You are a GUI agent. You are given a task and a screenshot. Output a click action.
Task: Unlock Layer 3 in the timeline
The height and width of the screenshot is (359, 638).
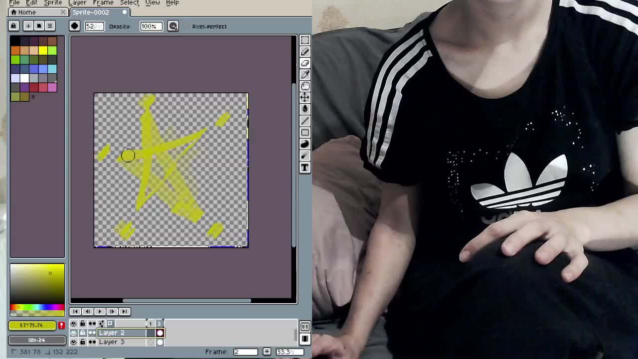coord(83,342)
